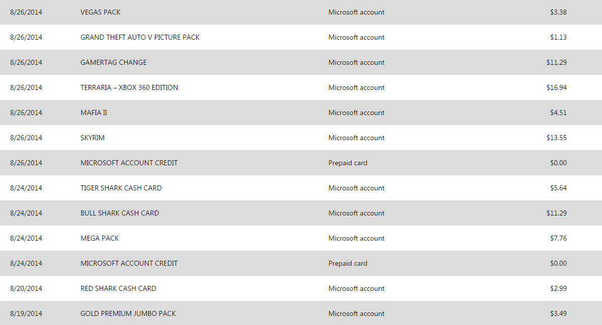The image size is (602, 325).
Task: Click Prepaid card on 8/26/2014 row
Action: pyautogui.click(x=348, y=163)
